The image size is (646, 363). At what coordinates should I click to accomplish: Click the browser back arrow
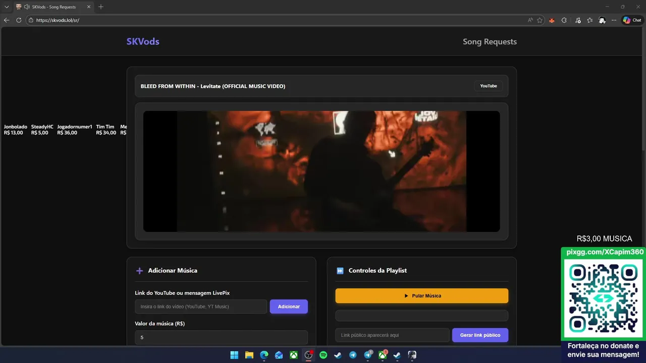pyautogui.click(x=7, y=20)
